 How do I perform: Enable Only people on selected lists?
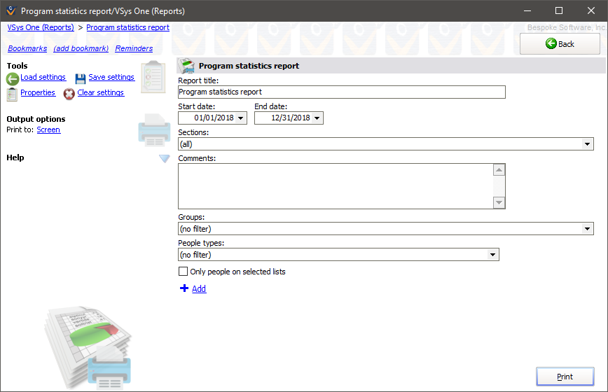point(184,272)
